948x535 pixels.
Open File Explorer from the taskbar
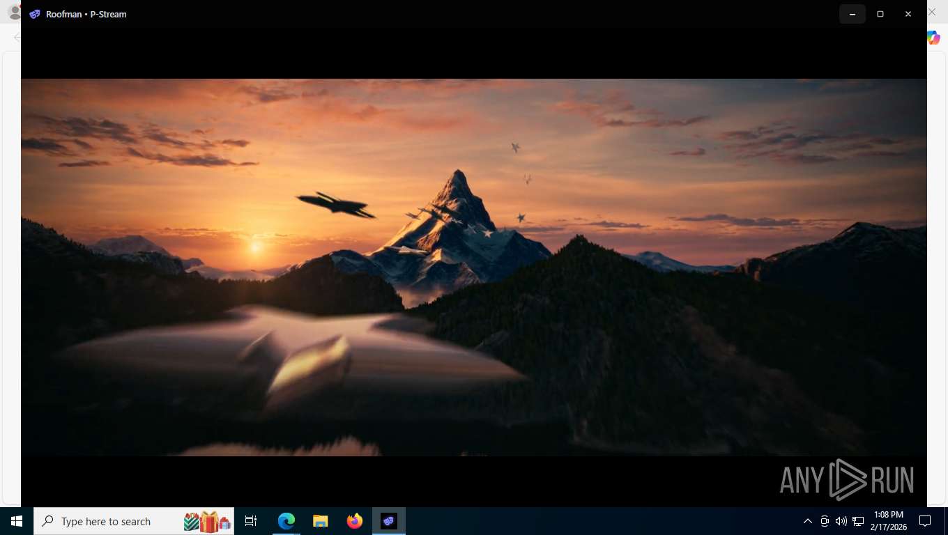[x=320, y=521]
